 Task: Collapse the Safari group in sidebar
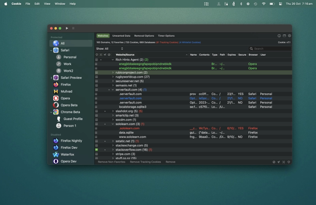pyautogui.click(x=51, y=50)
